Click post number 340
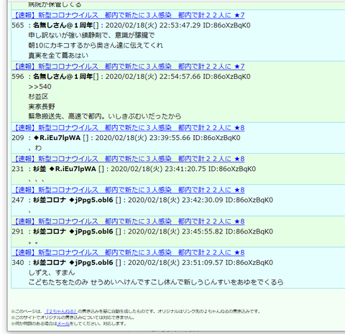The width and height of the screenshot is (345, 334). [18, 262]
